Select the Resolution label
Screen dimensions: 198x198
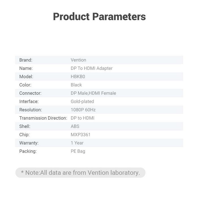[x=31, y=110]
